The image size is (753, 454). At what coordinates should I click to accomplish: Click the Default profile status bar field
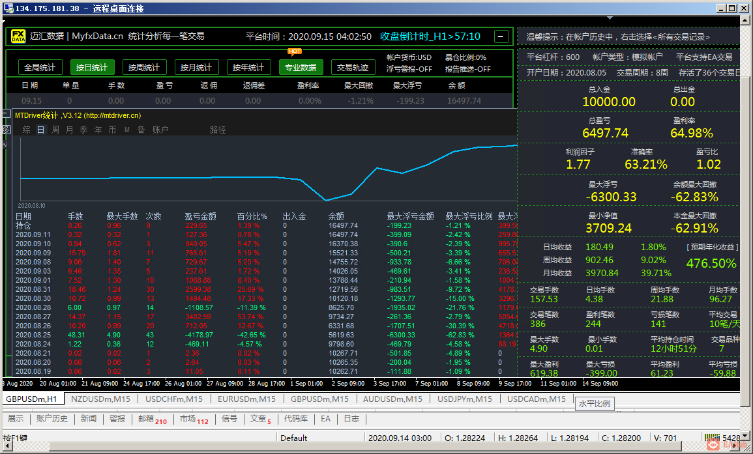[294, 438]
